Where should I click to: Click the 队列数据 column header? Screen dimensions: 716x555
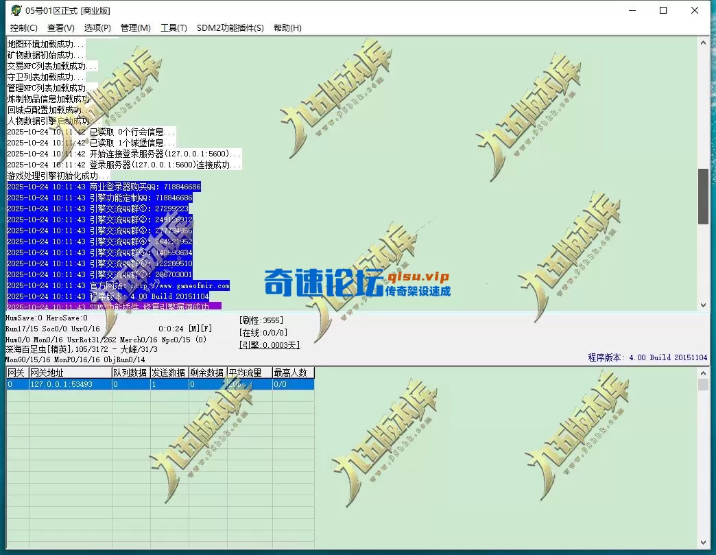(131, 373)
